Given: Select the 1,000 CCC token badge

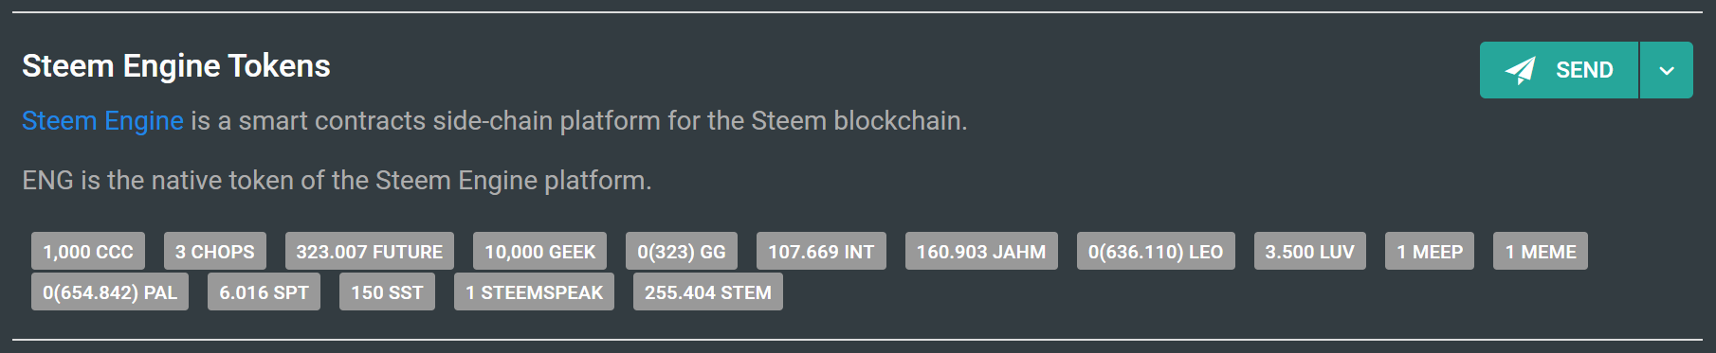Looking at the screenshot, I should 88,252.
